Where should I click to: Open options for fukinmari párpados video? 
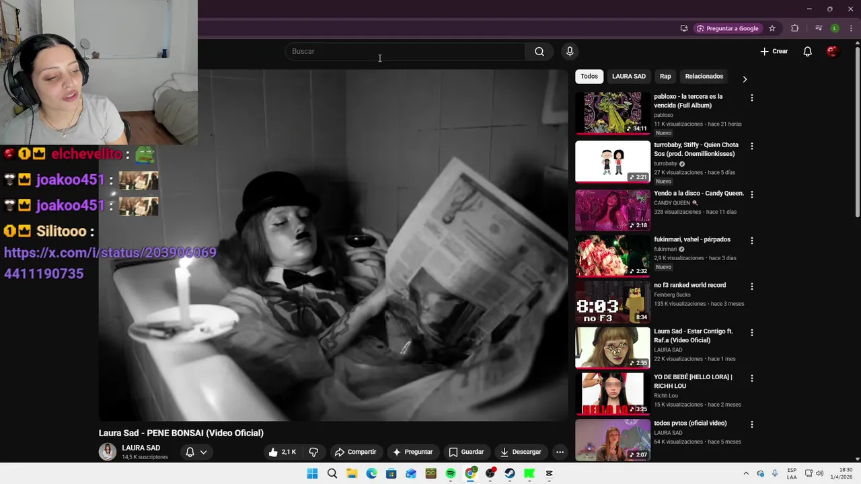tap(752, 241)
